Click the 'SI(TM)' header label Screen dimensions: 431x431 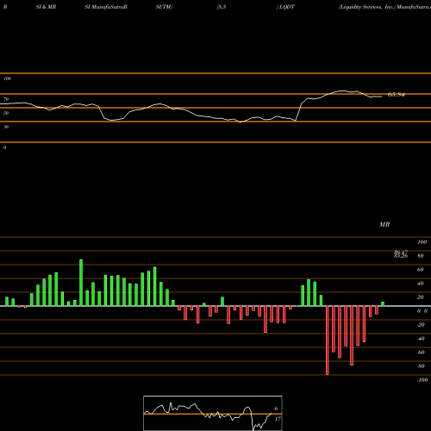click(164, 7)
